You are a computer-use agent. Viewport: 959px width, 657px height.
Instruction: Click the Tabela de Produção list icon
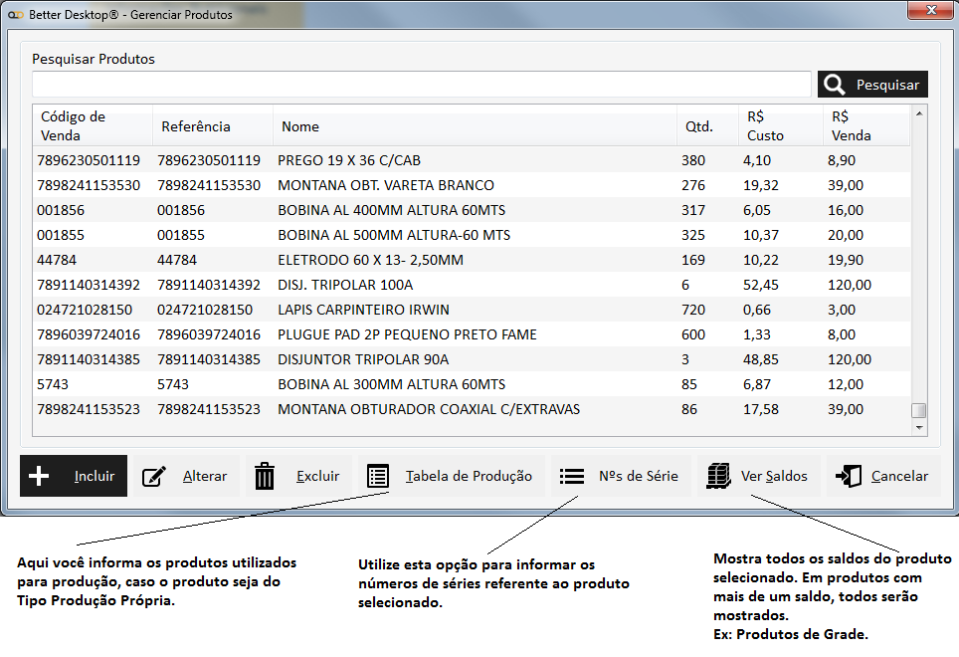pos(377,476)
